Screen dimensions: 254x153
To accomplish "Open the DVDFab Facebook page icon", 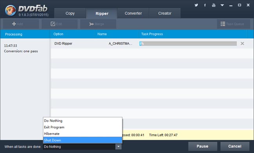I will (x=205, y=5).
